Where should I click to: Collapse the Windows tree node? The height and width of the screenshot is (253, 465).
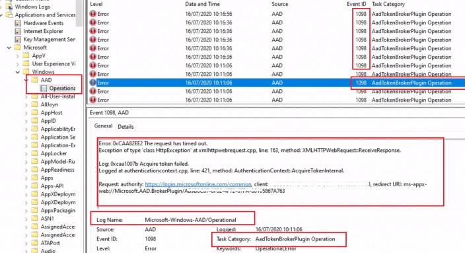[17, 72]
